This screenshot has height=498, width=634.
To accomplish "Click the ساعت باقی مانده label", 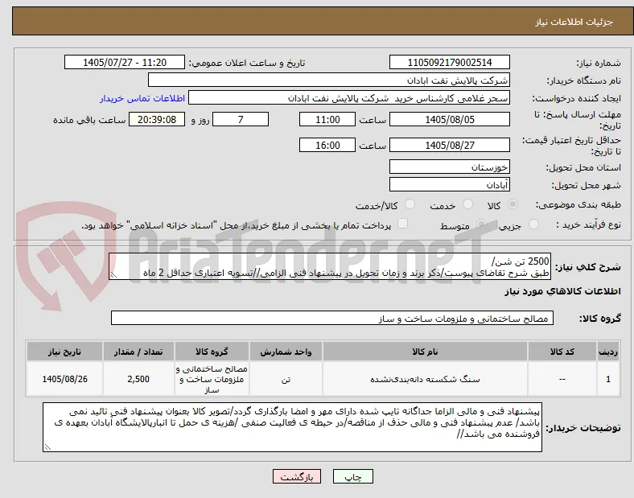I will (89, 120).
